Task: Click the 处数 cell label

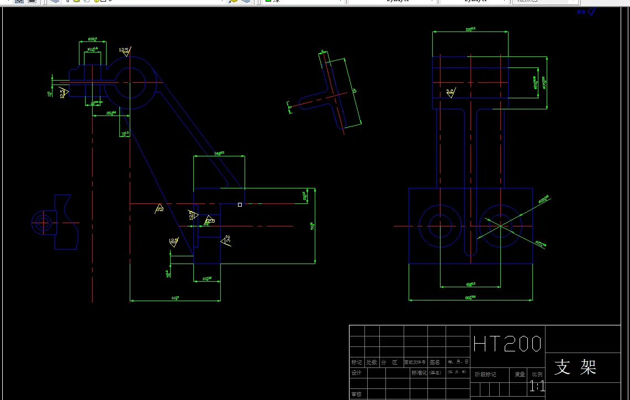Action: pos(372,362)
